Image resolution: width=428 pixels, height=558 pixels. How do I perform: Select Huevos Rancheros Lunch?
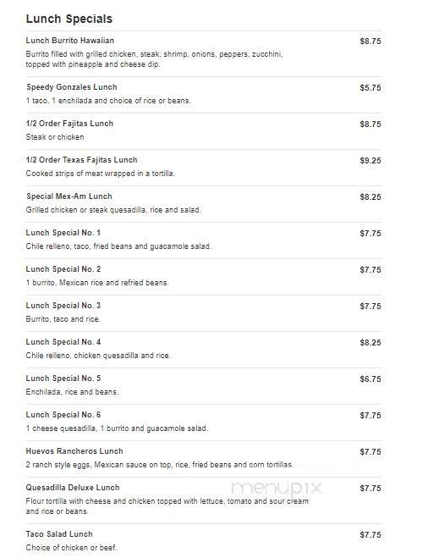click(x=74, y=451)
